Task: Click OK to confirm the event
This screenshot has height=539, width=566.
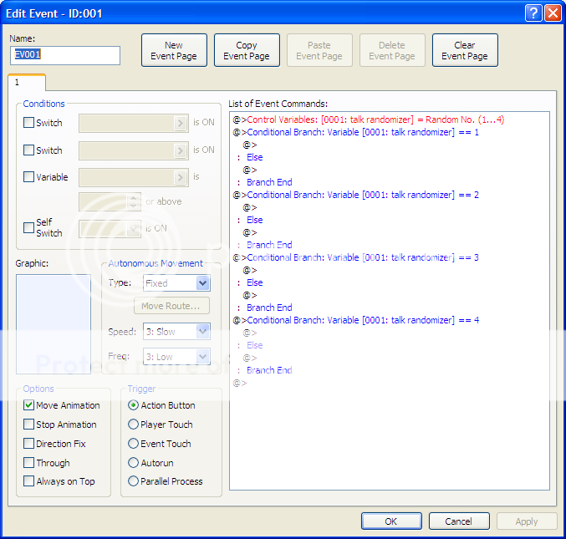Action: (x=391, y=521)
